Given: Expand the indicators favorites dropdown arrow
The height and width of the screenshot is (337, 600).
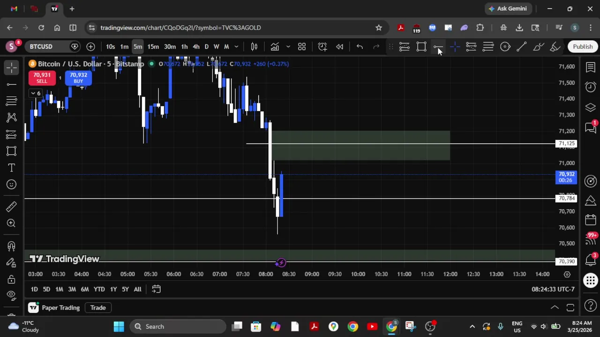Looking at the screenshot, I should click(288, 46).
